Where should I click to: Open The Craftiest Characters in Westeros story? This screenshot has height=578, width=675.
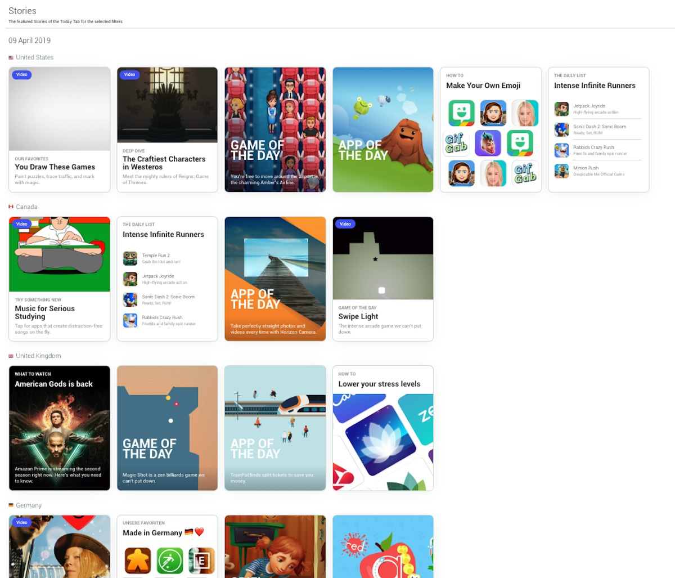coord(167,129)
